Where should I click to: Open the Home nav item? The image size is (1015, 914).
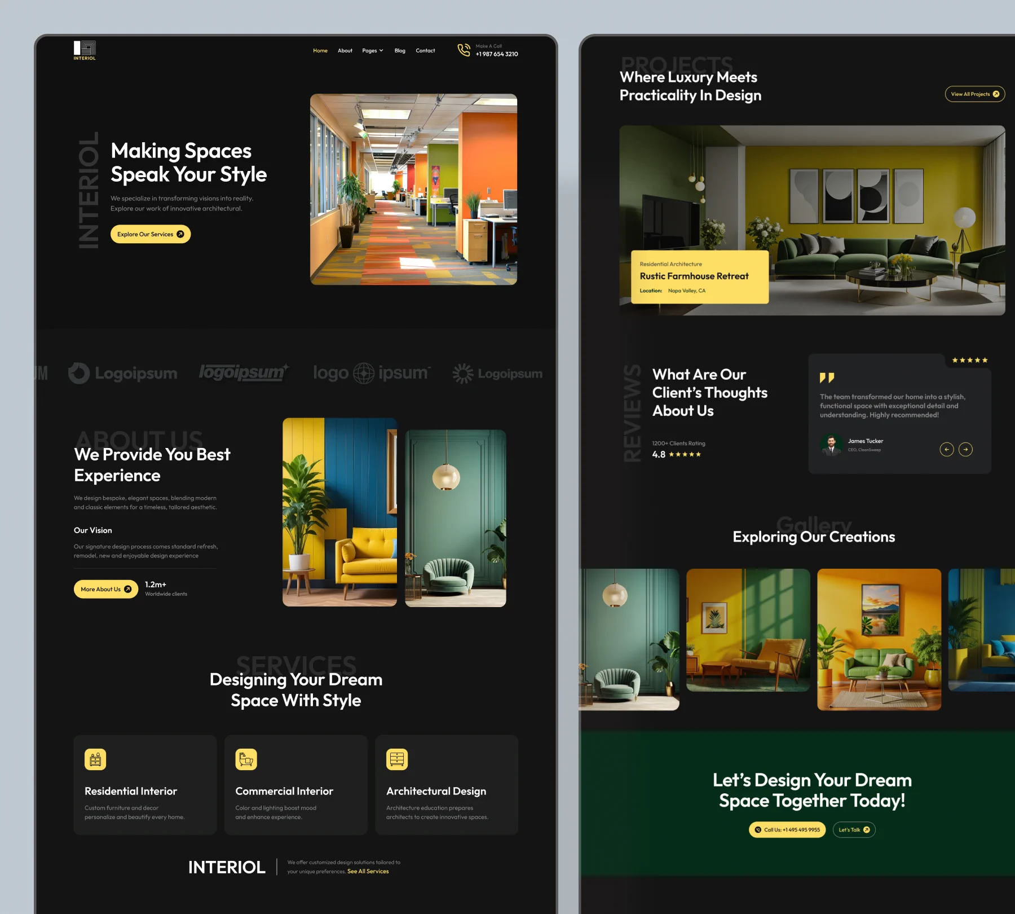(320, 51)
